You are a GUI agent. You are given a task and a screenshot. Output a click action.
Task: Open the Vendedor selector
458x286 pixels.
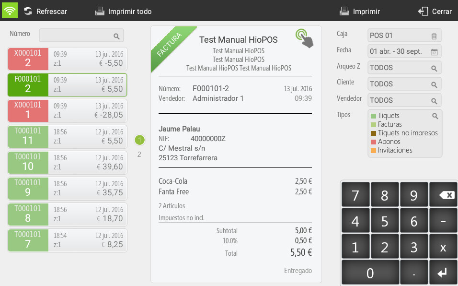pyautogui.click(x=404, y=100)
